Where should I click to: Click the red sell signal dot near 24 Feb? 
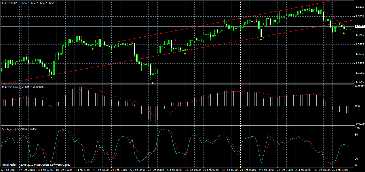[257, 17]
